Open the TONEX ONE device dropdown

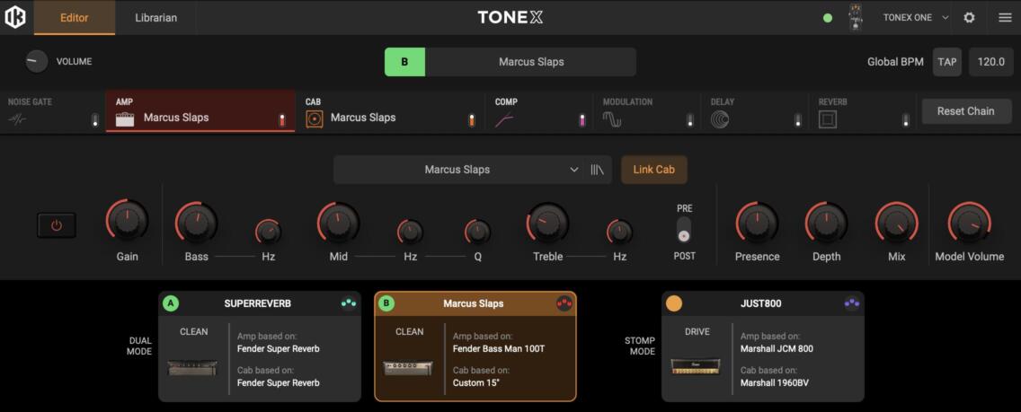click(916, 18)
